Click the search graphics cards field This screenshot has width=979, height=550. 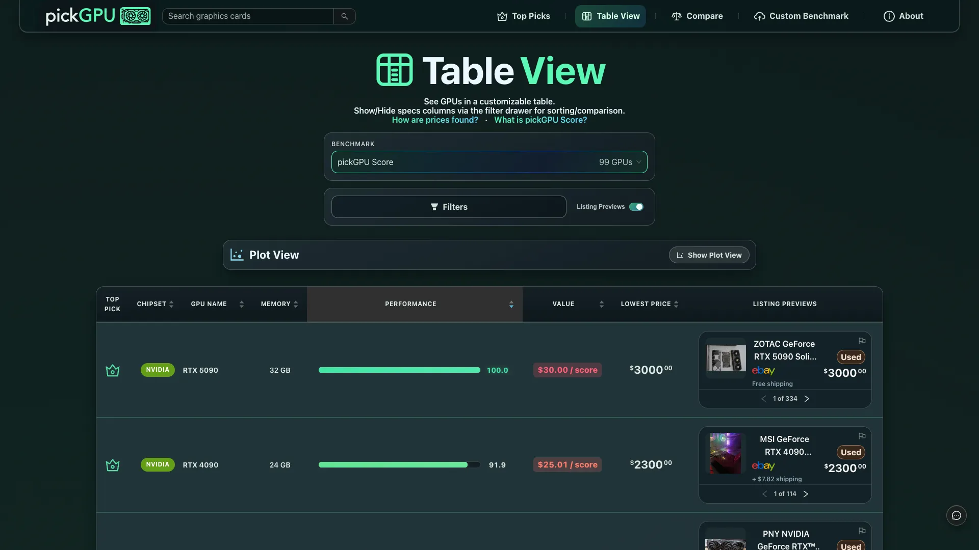coord(248,16)
